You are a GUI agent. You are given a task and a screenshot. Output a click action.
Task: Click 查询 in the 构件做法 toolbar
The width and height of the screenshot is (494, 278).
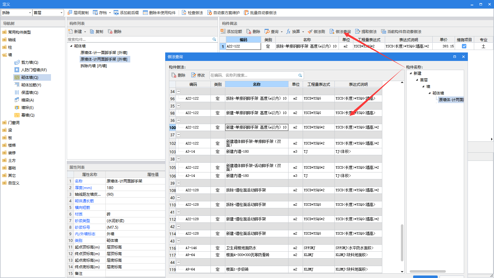[272, 31]
